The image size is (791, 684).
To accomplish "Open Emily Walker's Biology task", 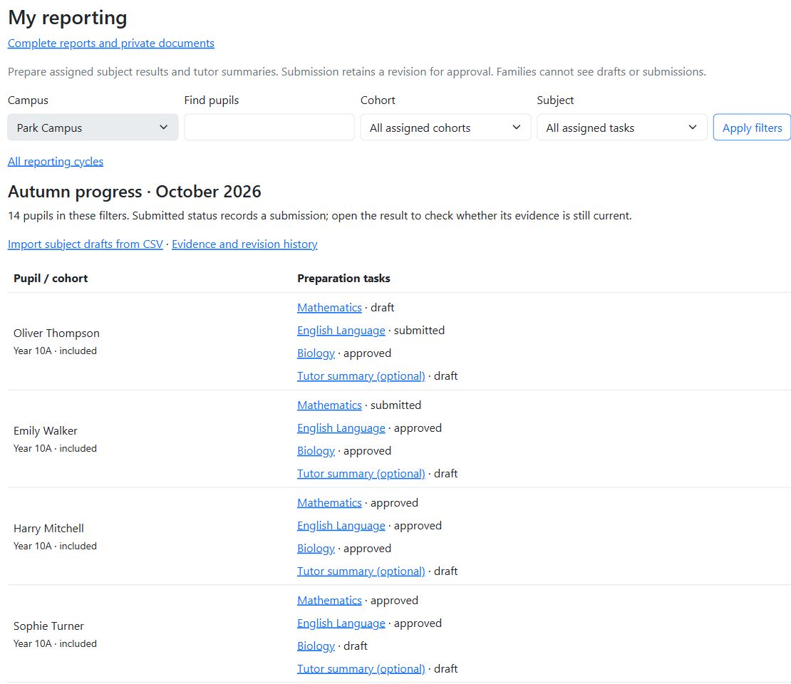I will 316,450.
